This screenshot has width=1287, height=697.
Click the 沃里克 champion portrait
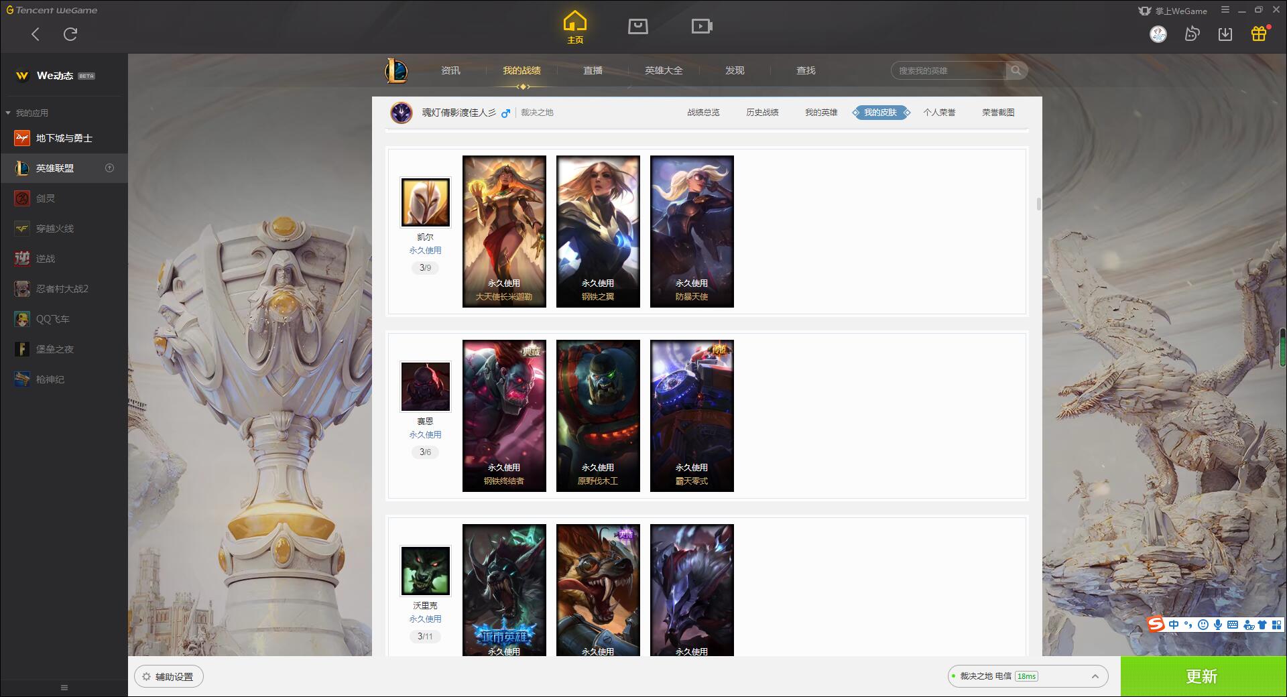[x=425, y=571]
